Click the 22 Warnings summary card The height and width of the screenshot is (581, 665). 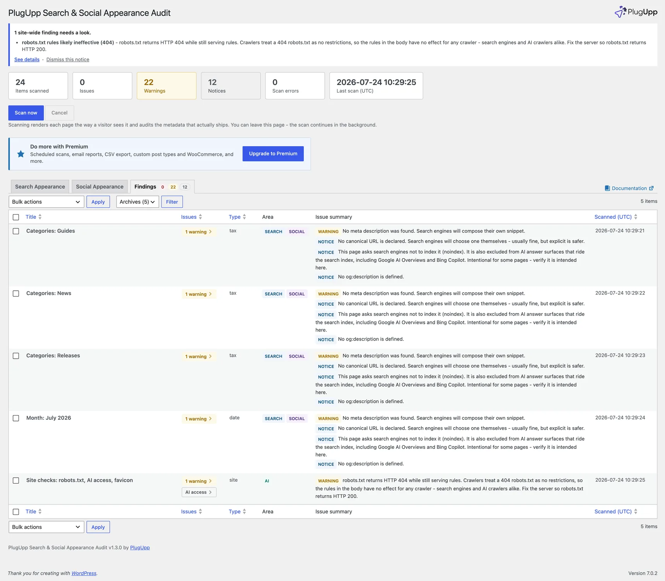[x=167, y=86]
